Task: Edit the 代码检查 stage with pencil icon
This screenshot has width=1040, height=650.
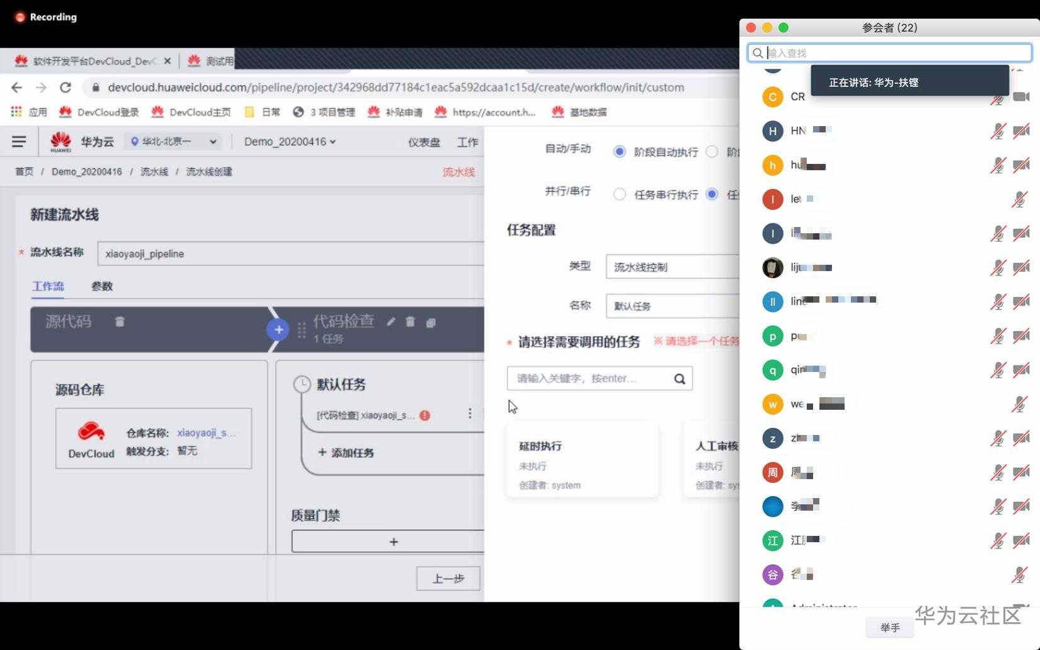Action: tap(391, 322)
